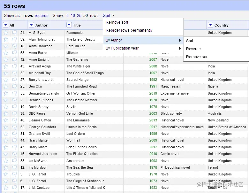Toggle star on Ian McEwan row
The height and width of the screenshot is (193, 249).
click(x=6, y=161)
